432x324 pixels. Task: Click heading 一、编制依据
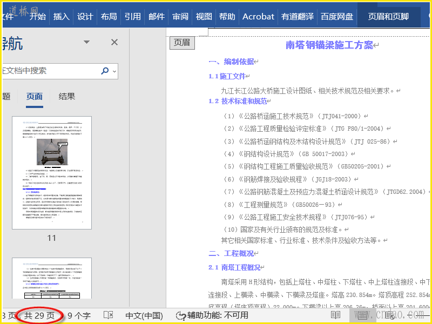(x=232, y=62)
